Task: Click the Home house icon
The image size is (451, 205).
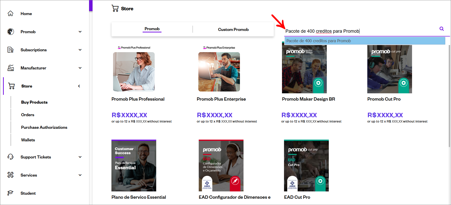Action: tap(10, 13)
